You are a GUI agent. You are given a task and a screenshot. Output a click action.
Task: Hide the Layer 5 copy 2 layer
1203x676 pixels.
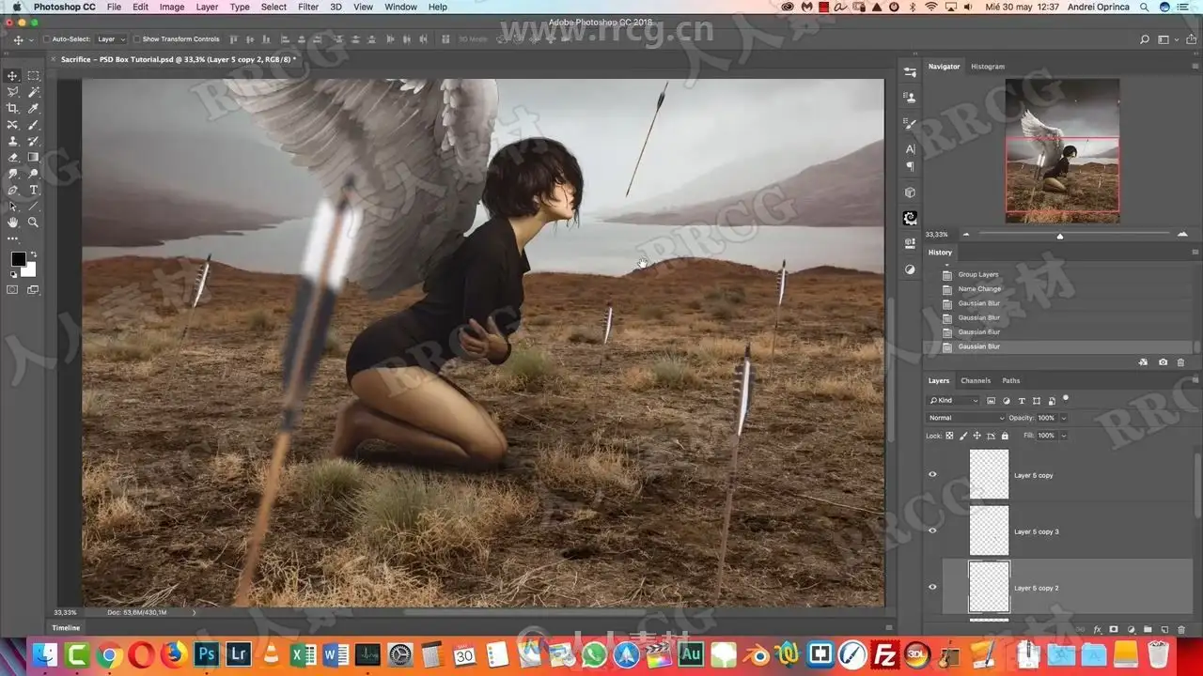(x=932, y=588)
